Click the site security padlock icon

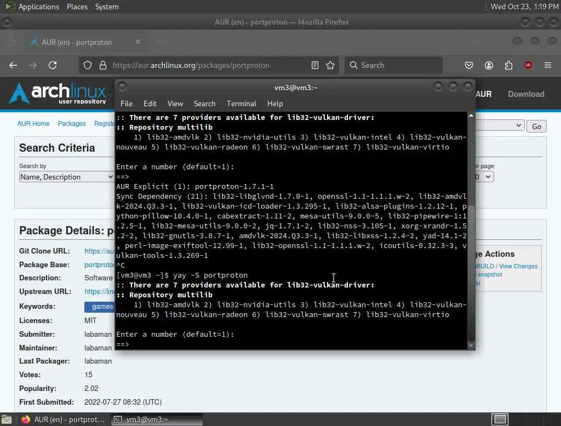pos(102,65)
